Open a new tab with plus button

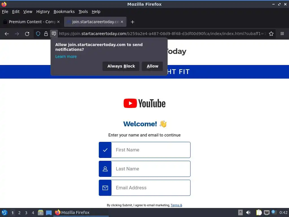132,22
